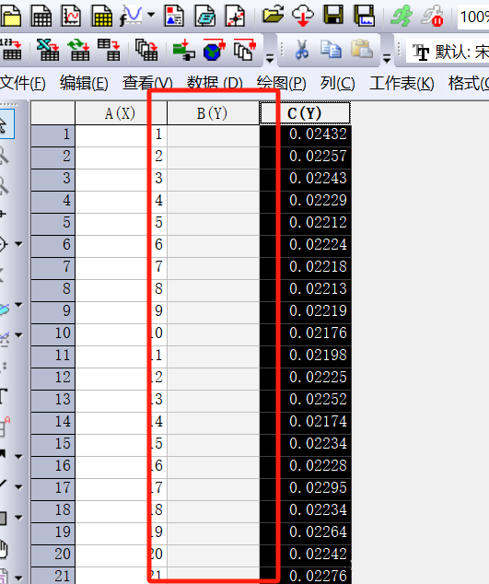Select column C(Y) by its header
This screenshot has height=584, width=489.
[305, 113]
